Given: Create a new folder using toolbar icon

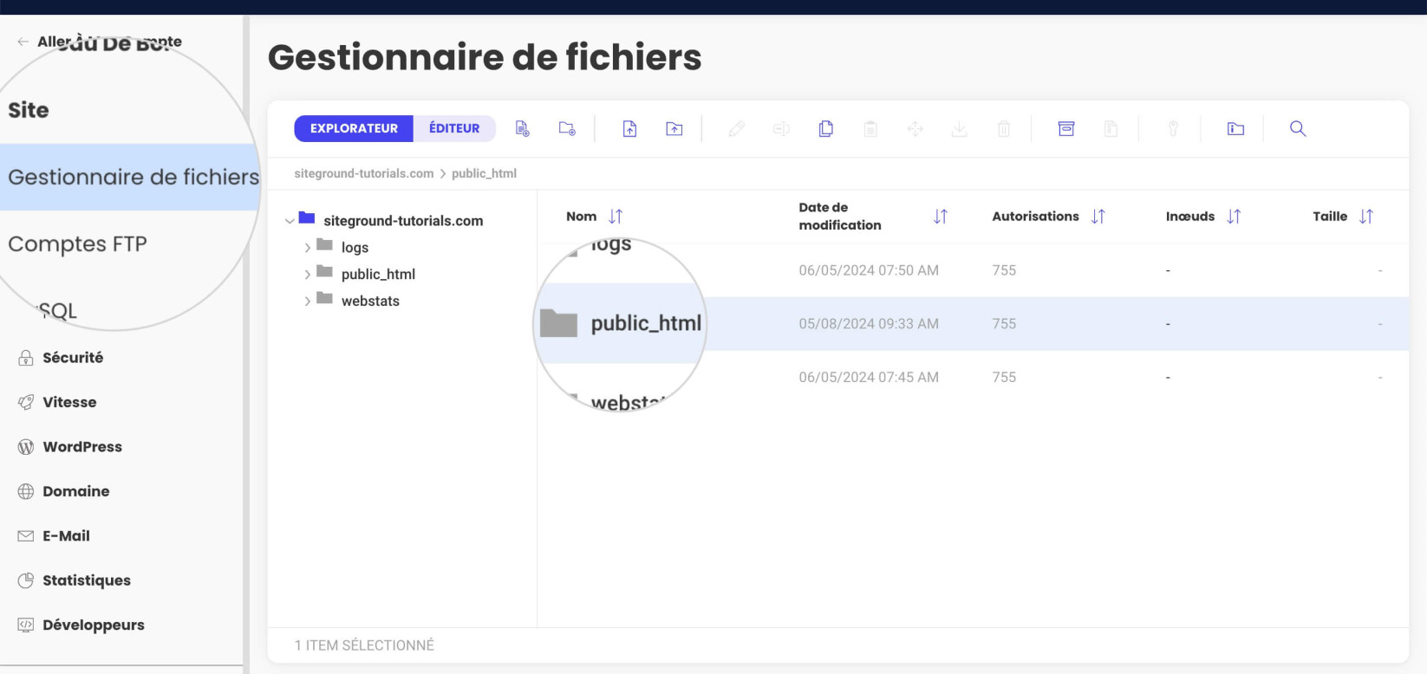Looking at the screenshot, I should point(567,128).
